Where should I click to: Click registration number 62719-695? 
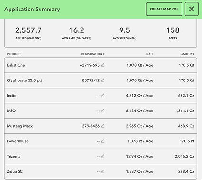90,65
